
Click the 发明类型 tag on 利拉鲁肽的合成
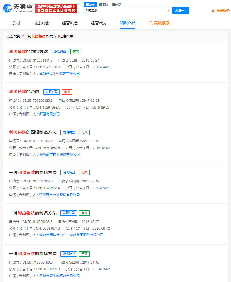click(x=51, y=92)
